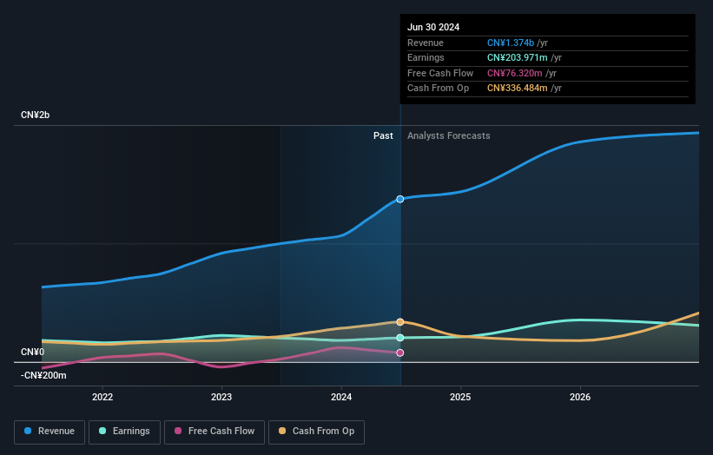Click the CN¥0 y-axis label
This screenshot has height=455, width=713.
pyautogui.click(x=33, y=353)
